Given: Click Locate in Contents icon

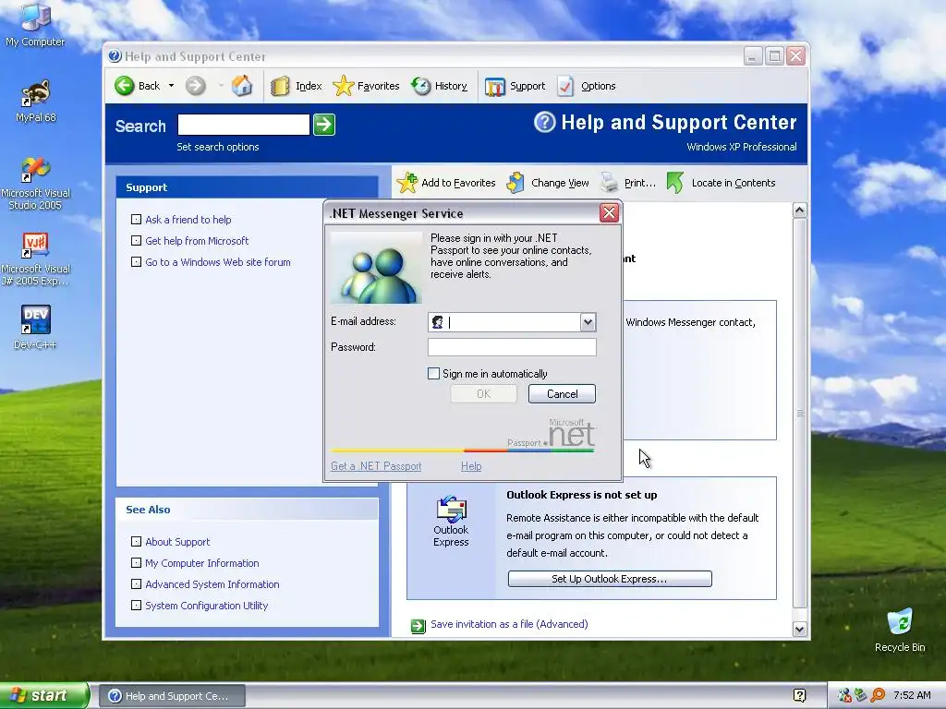Looking at the screenshot, I should coord(675,182).
